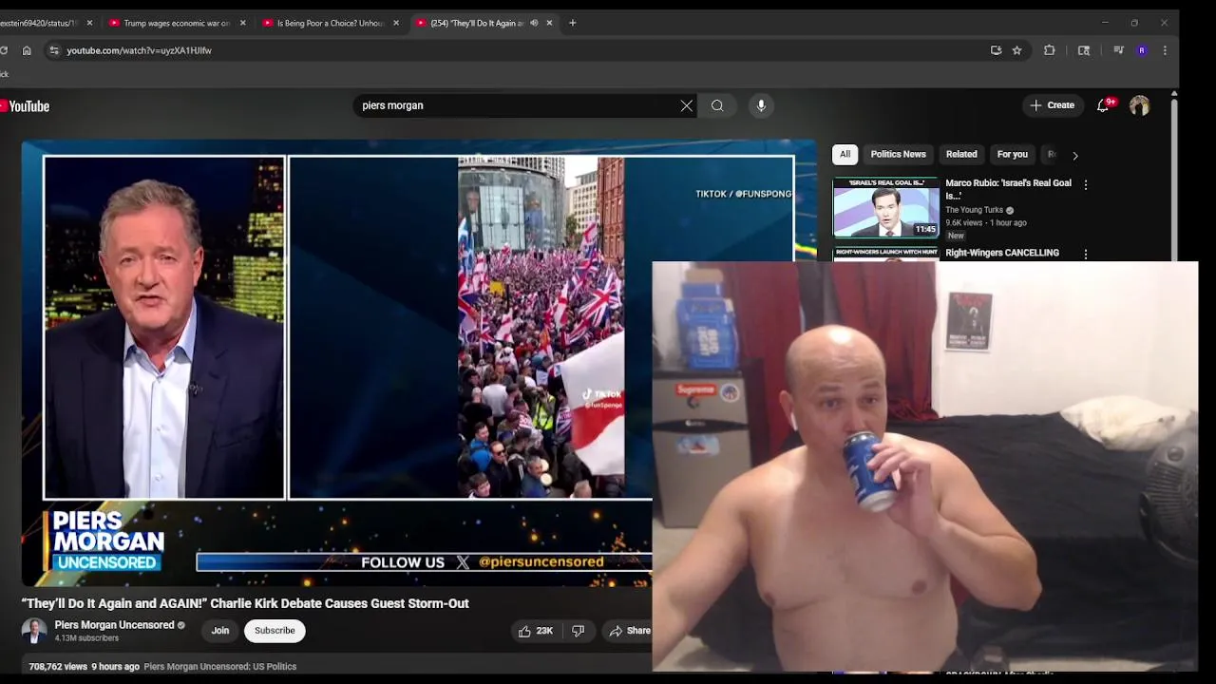Viewport: 1216px width, 684px height.
Task: Click the Share button
Action: pyautogui.click(x=630, y=631)
